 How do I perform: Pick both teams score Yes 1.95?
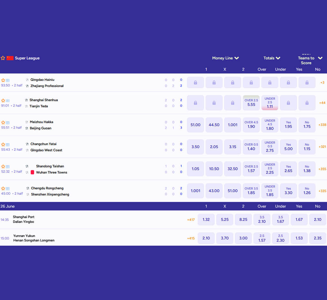tap(288, 125)
